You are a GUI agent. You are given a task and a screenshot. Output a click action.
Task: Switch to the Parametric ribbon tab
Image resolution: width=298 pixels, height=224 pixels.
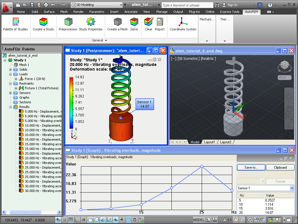(x=97, y=12)
